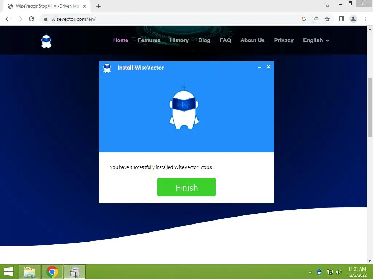Click the 'Install WiseVector' title text
373x279 pixels.
[x=141, y=68]
